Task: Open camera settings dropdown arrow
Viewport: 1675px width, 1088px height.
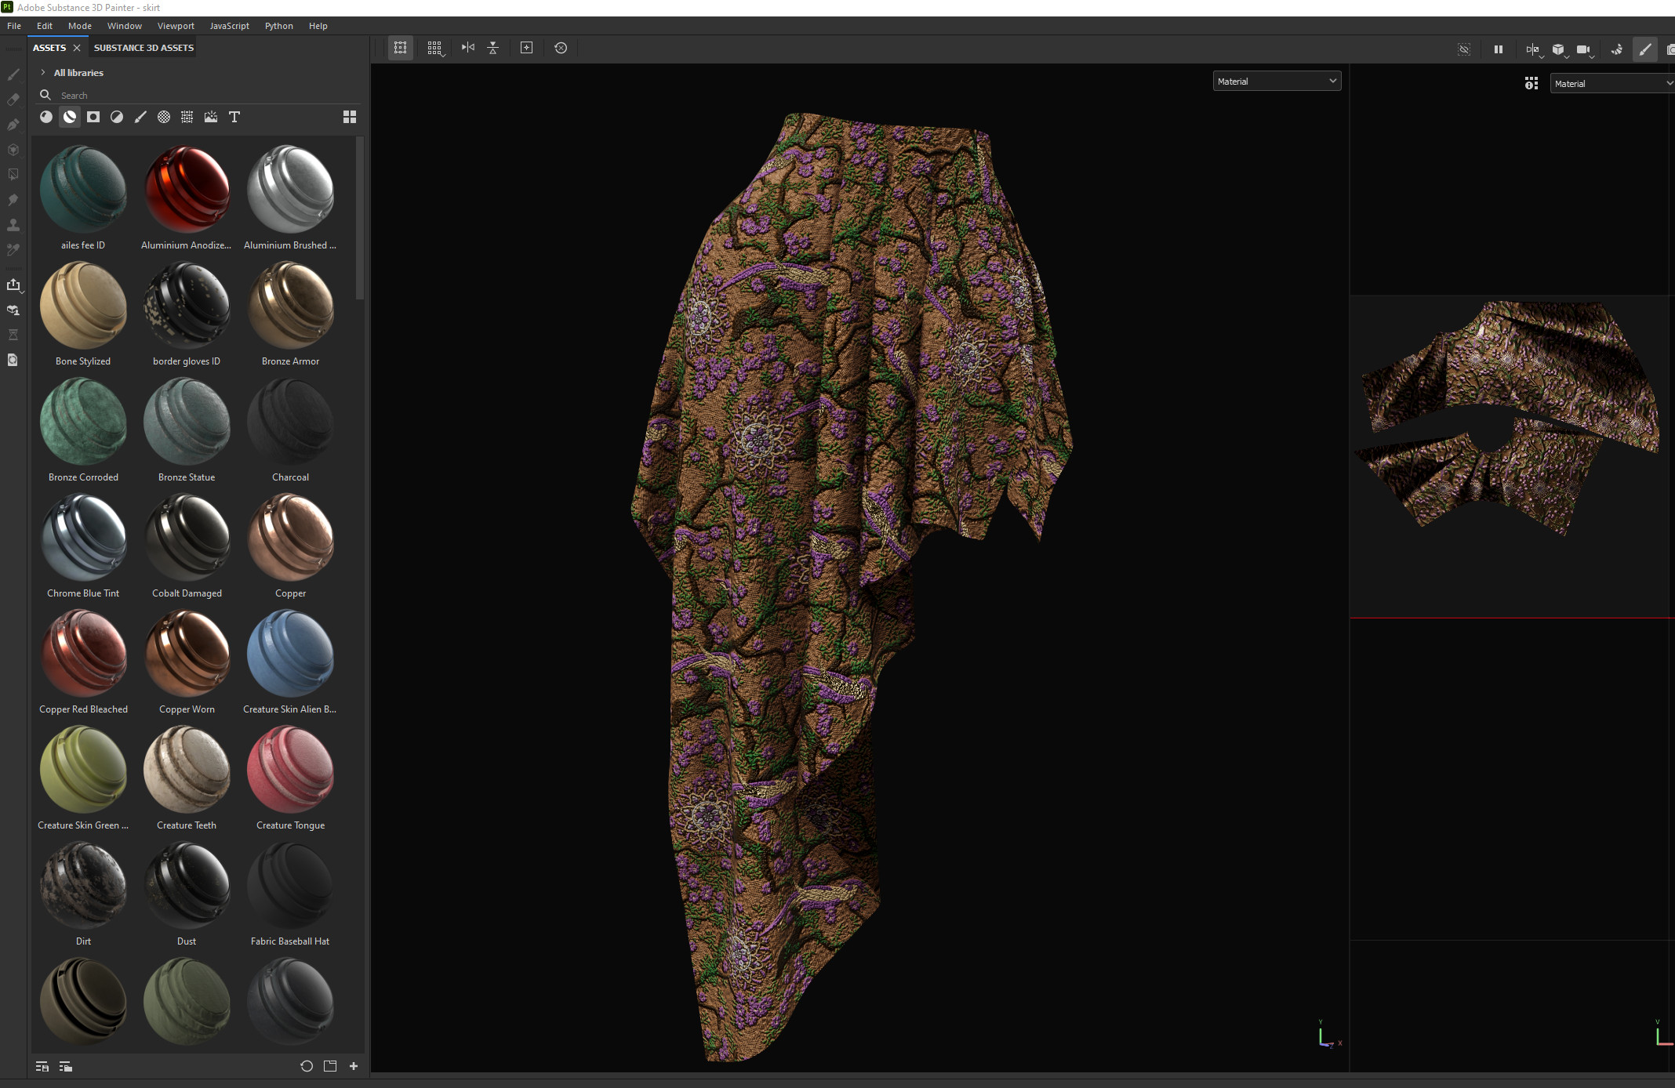Action: click(x=1592, y=56)
